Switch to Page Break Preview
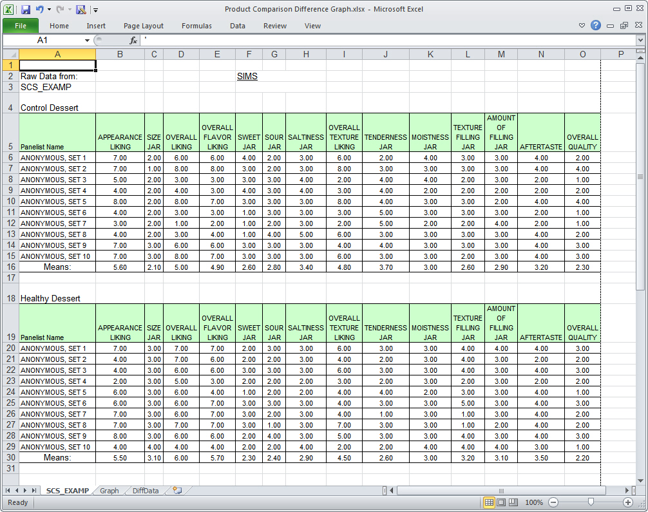Image resolution: width=648 pixels, height=512 pixels. coord(513,502)
